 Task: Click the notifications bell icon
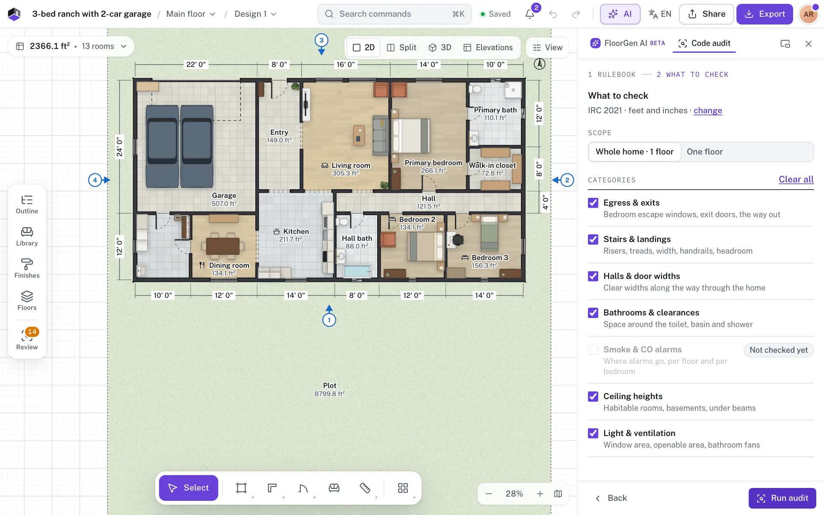[x=530, y=14]
